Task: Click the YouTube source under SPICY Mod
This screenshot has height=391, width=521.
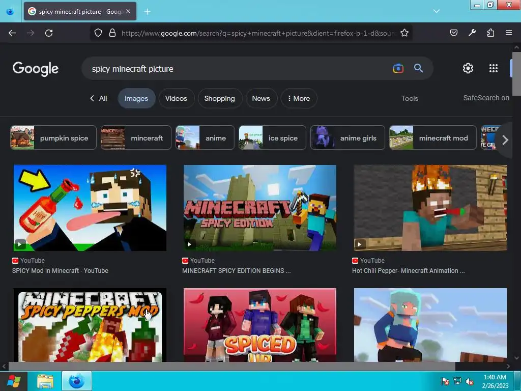Action: tap(28, 261)
